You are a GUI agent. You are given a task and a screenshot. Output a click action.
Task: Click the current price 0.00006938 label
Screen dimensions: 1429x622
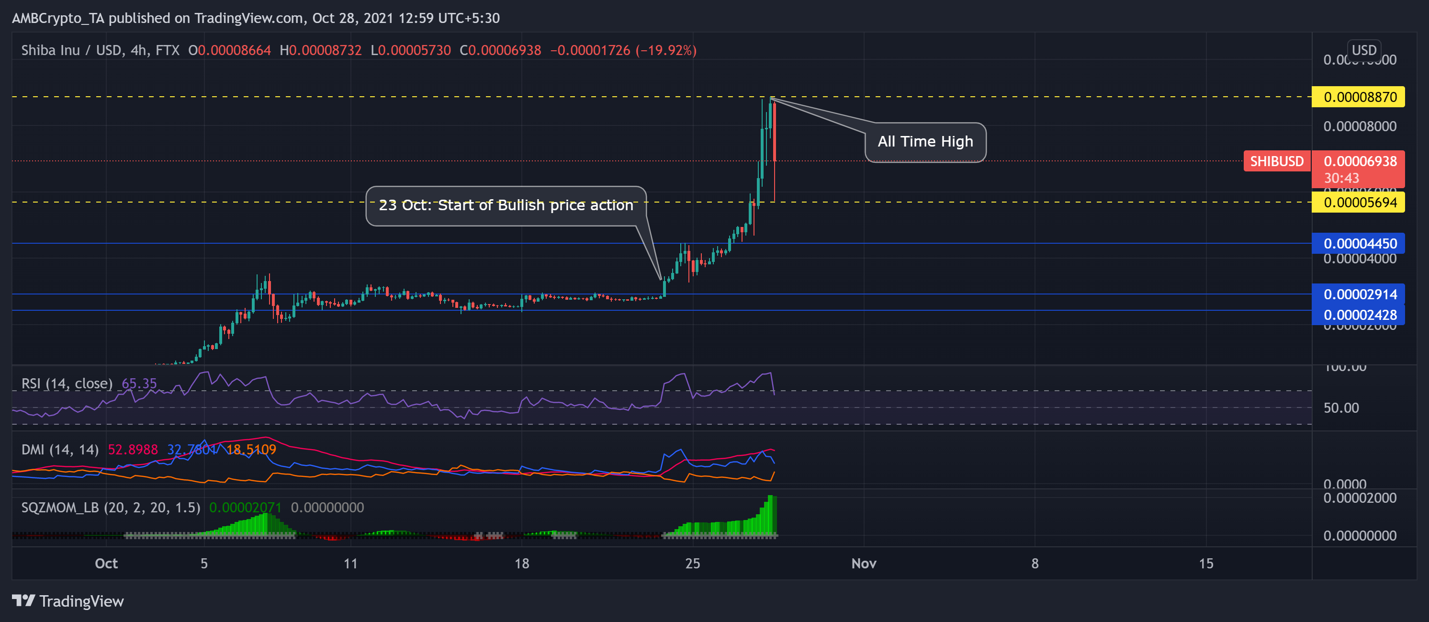(1360, 161)
